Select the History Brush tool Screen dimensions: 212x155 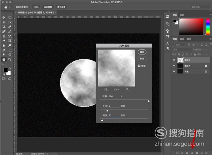(9, 36)
